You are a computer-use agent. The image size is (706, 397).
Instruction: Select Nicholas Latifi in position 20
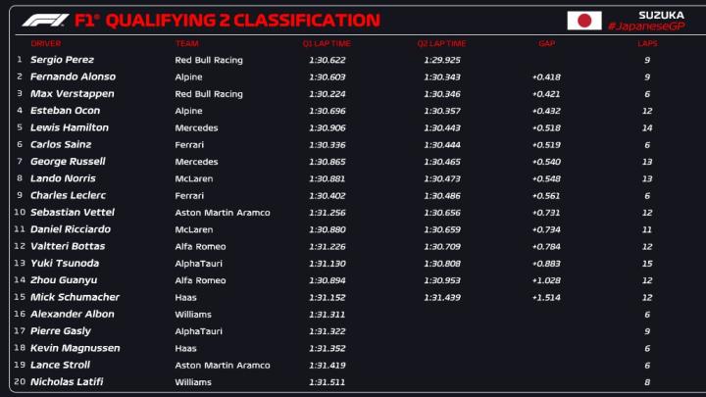tap(67, 382)
